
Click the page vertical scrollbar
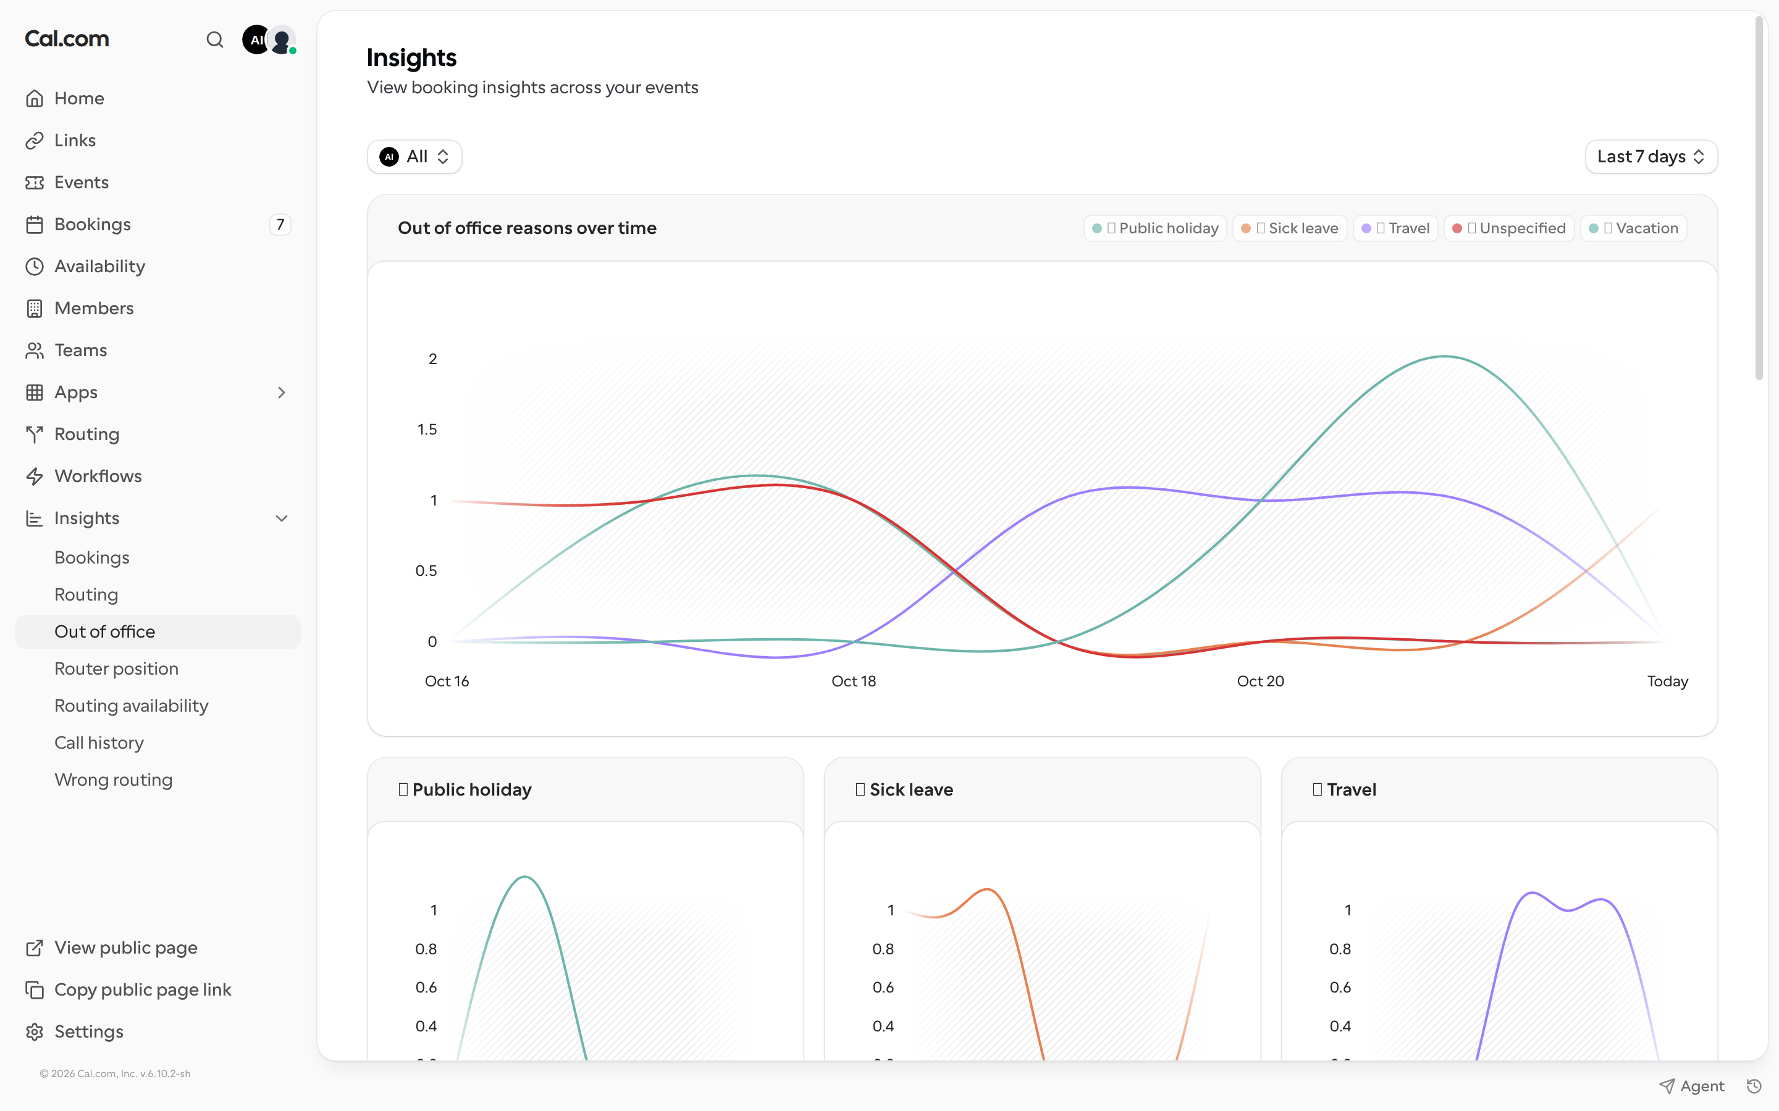1759,198
